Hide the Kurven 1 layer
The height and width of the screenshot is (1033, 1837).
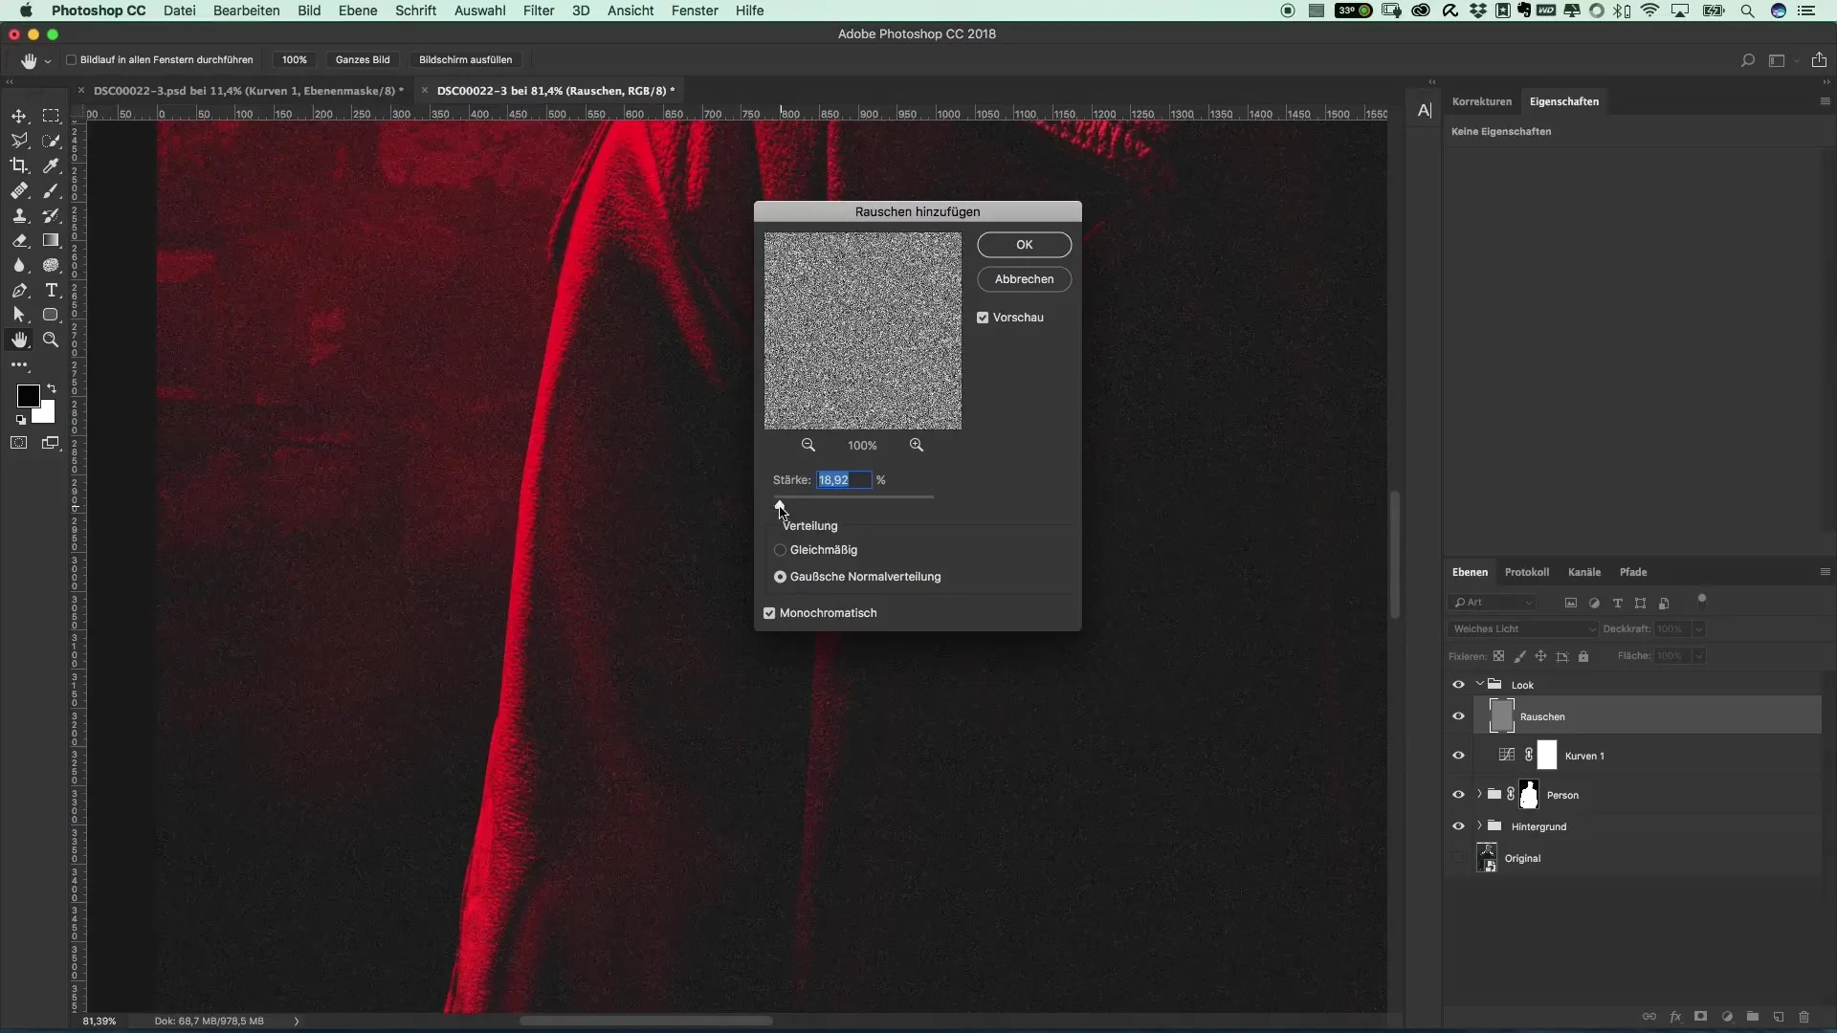(x=1458, y=756)
